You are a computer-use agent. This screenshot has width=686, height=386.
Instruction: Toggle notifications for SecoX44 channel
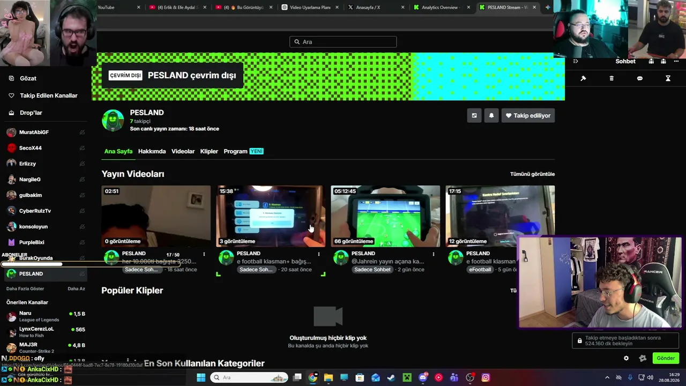(82, 148)
